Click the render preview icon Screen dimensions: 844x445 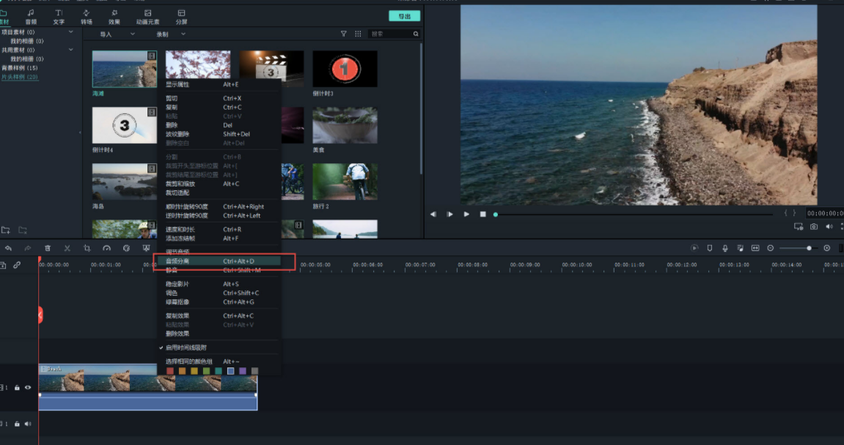694,248
